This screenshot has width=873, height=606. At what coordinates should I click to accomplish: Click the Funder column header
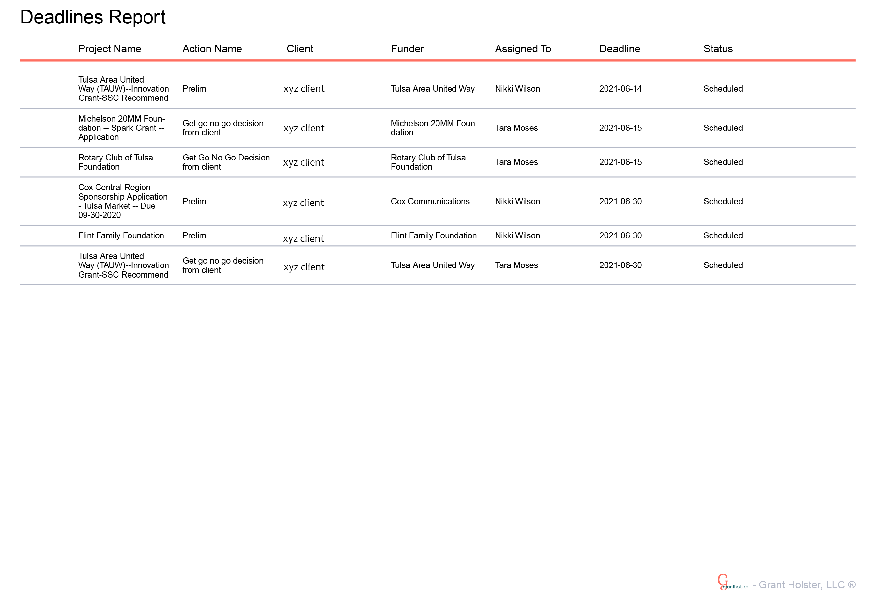(407, 49)
